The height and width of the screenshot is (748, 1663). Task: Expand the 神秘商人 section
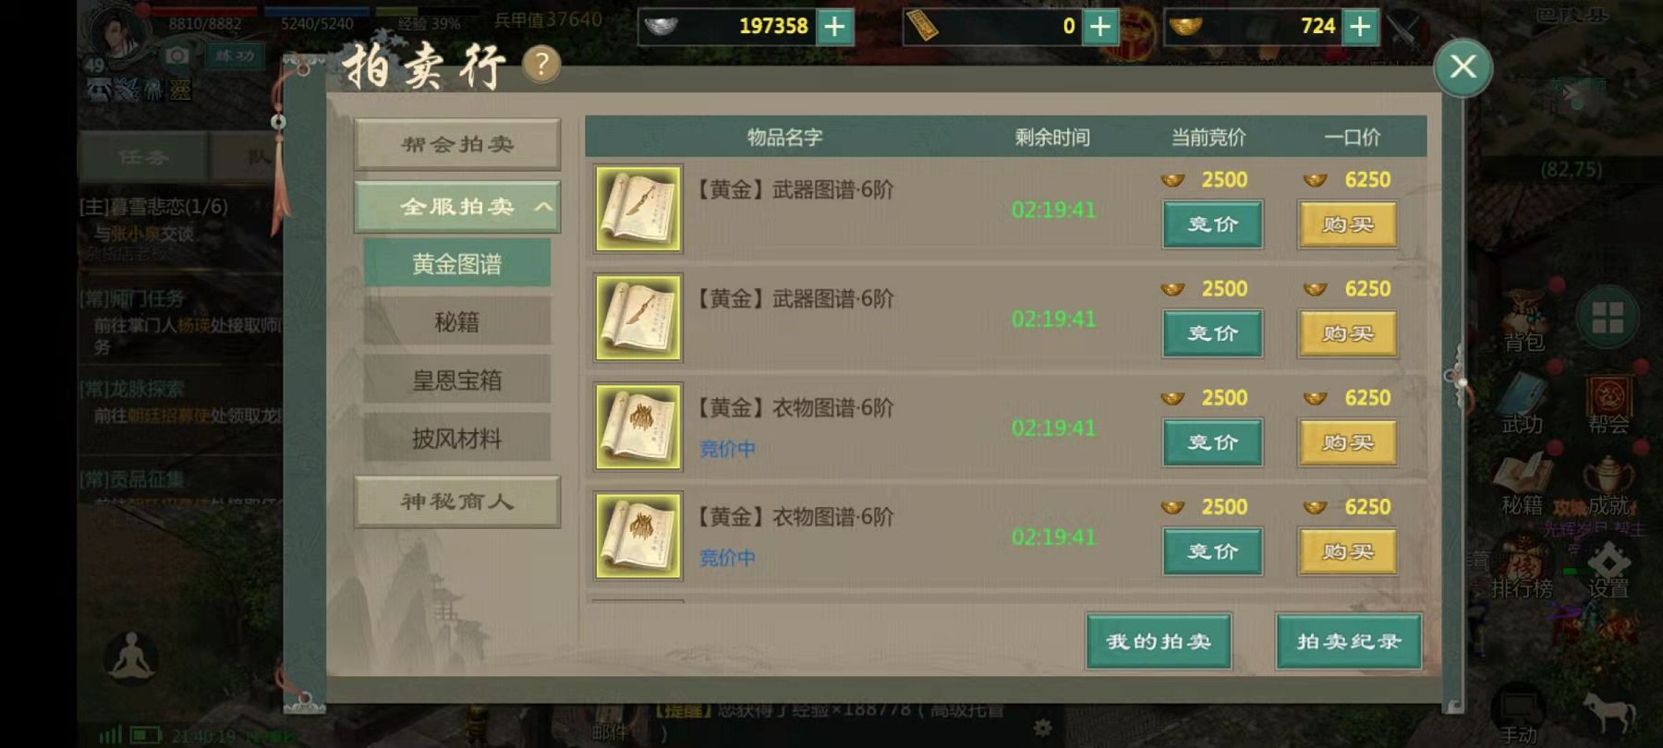[x=457, y=501]
